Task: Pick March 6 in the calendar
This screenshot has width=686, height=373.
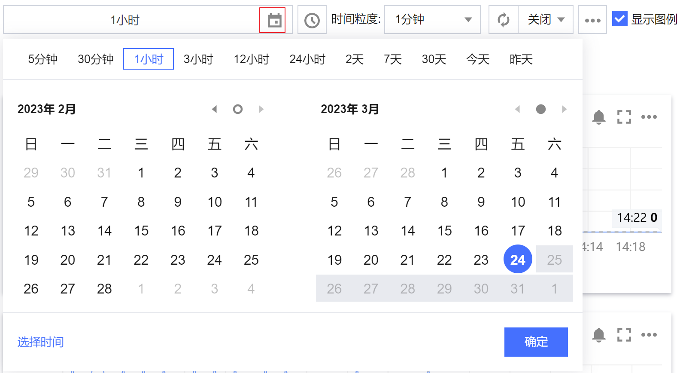Action: click(x=371, y=202)
